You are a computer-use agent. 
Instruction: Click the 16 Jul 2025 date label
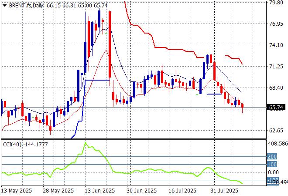click(184, 191)
